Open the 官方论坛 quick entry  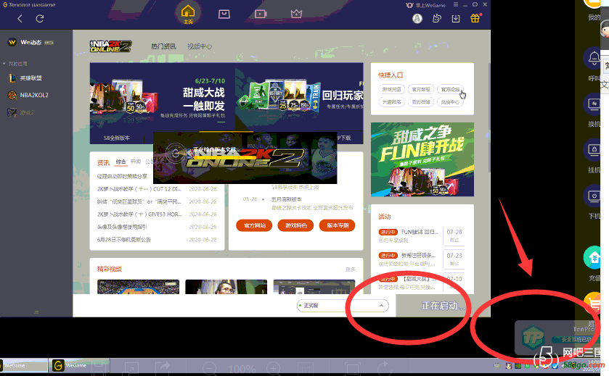(x=450, y=90)
